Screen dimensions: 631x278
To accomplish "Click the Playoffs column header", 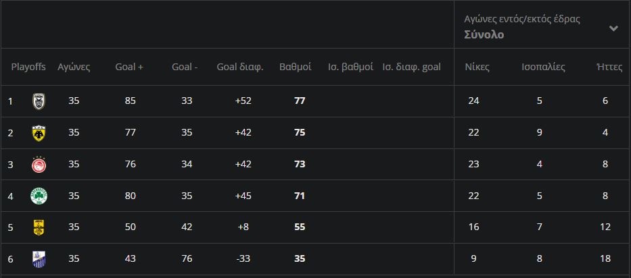I will 28,67.
